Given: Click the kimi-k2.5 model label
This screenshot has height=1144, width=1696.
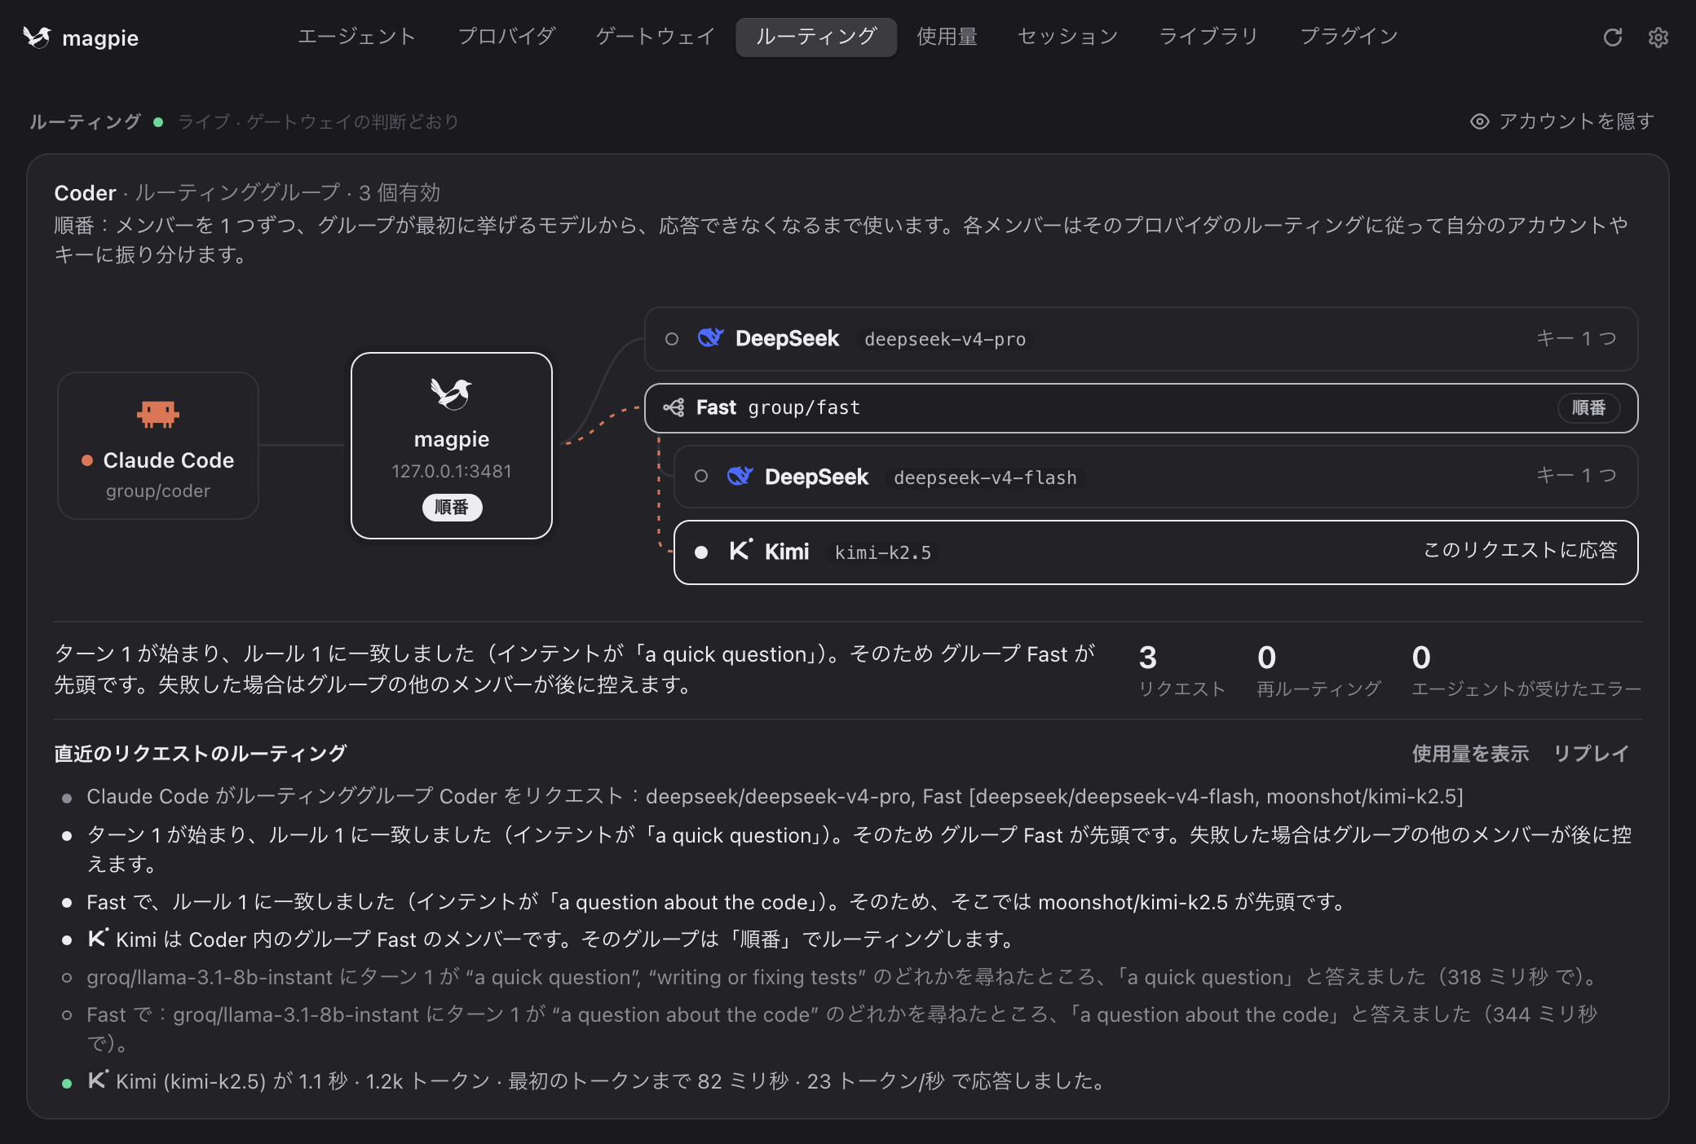Looking at the screenshot, I should click(883, 552).
